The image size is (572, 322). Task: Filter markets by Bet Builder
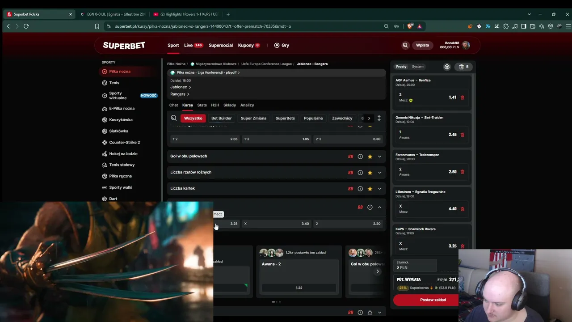(x=222, y=118)
